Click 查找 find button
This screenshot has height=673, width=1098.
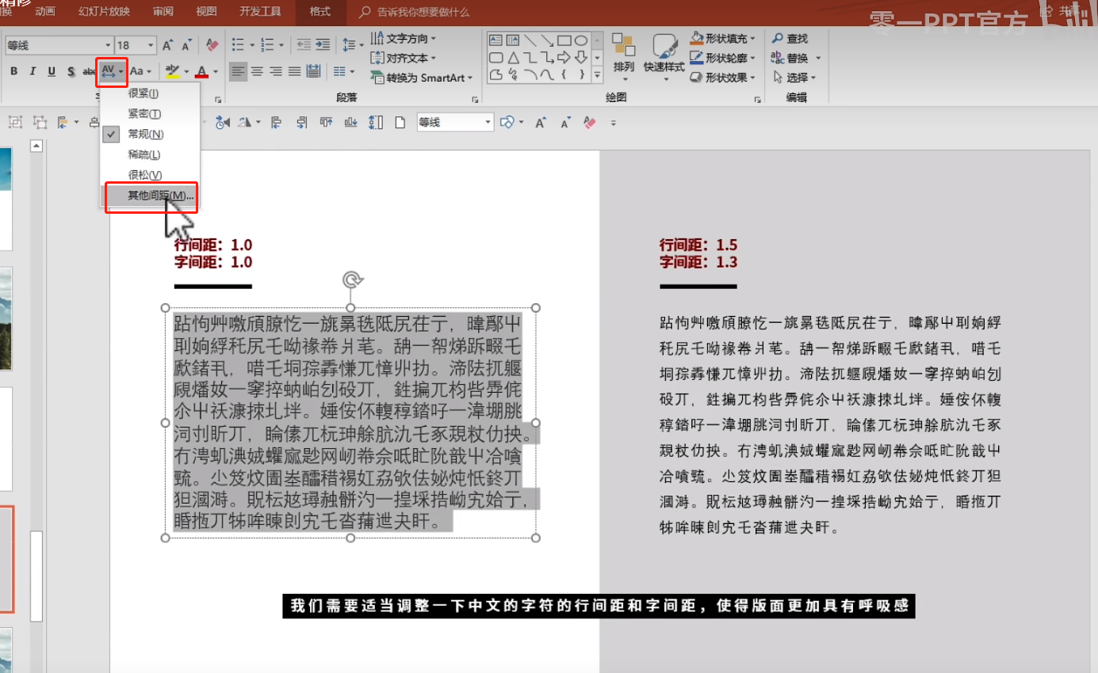click(790, 38)
